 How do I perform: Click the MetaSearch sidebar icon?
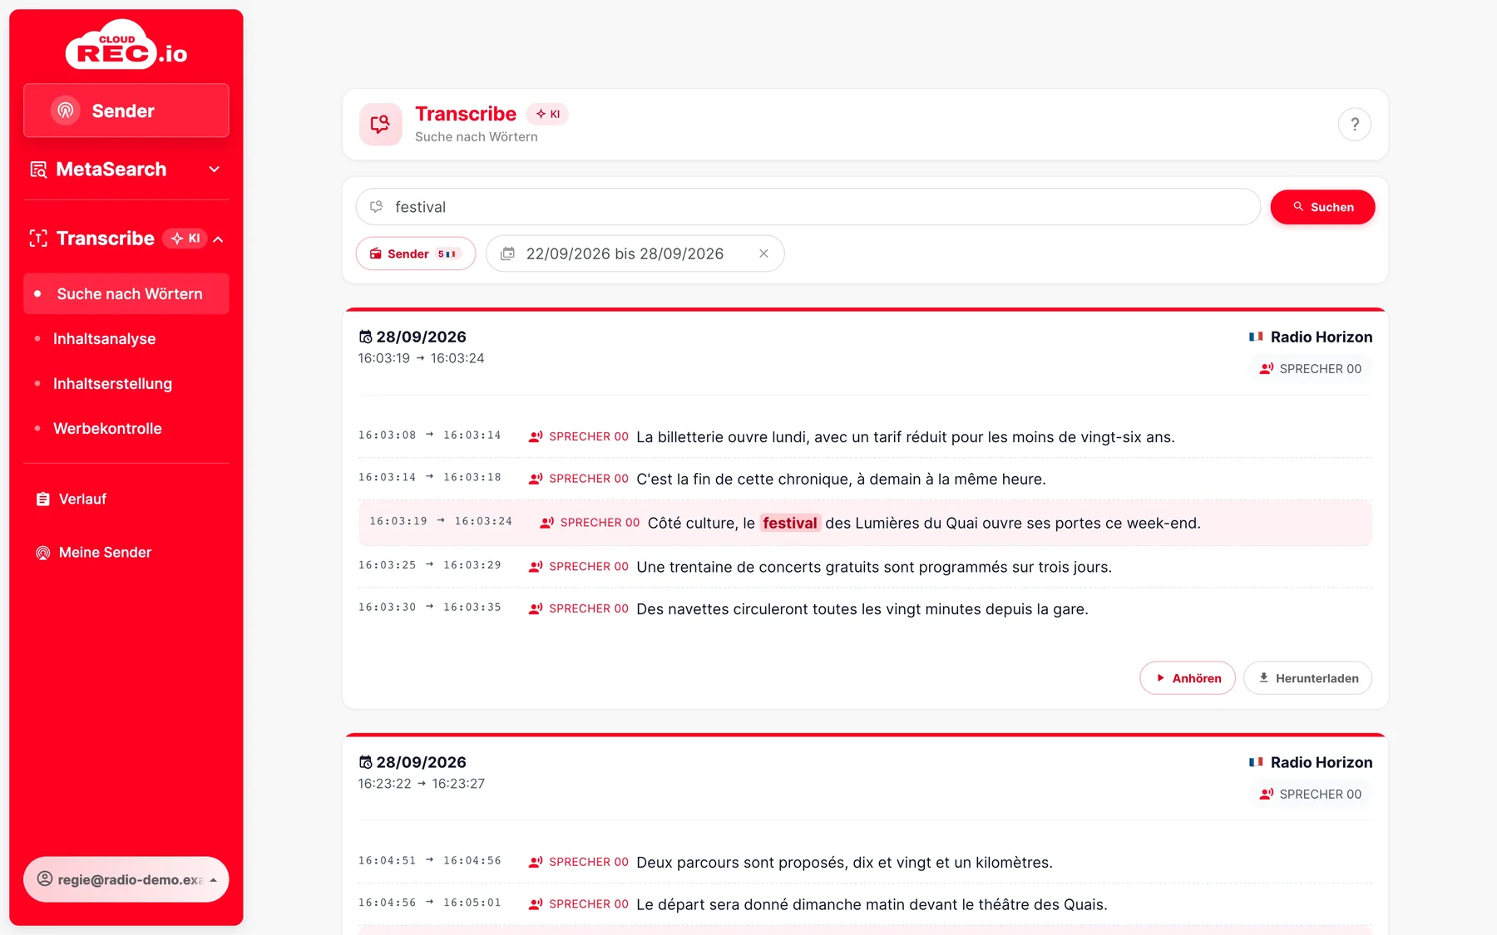[x=38, y=170]
